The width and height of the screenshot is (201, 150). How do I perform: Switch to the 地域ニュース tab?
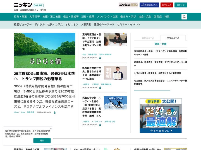pyautogui.click(x=173, y=38)
